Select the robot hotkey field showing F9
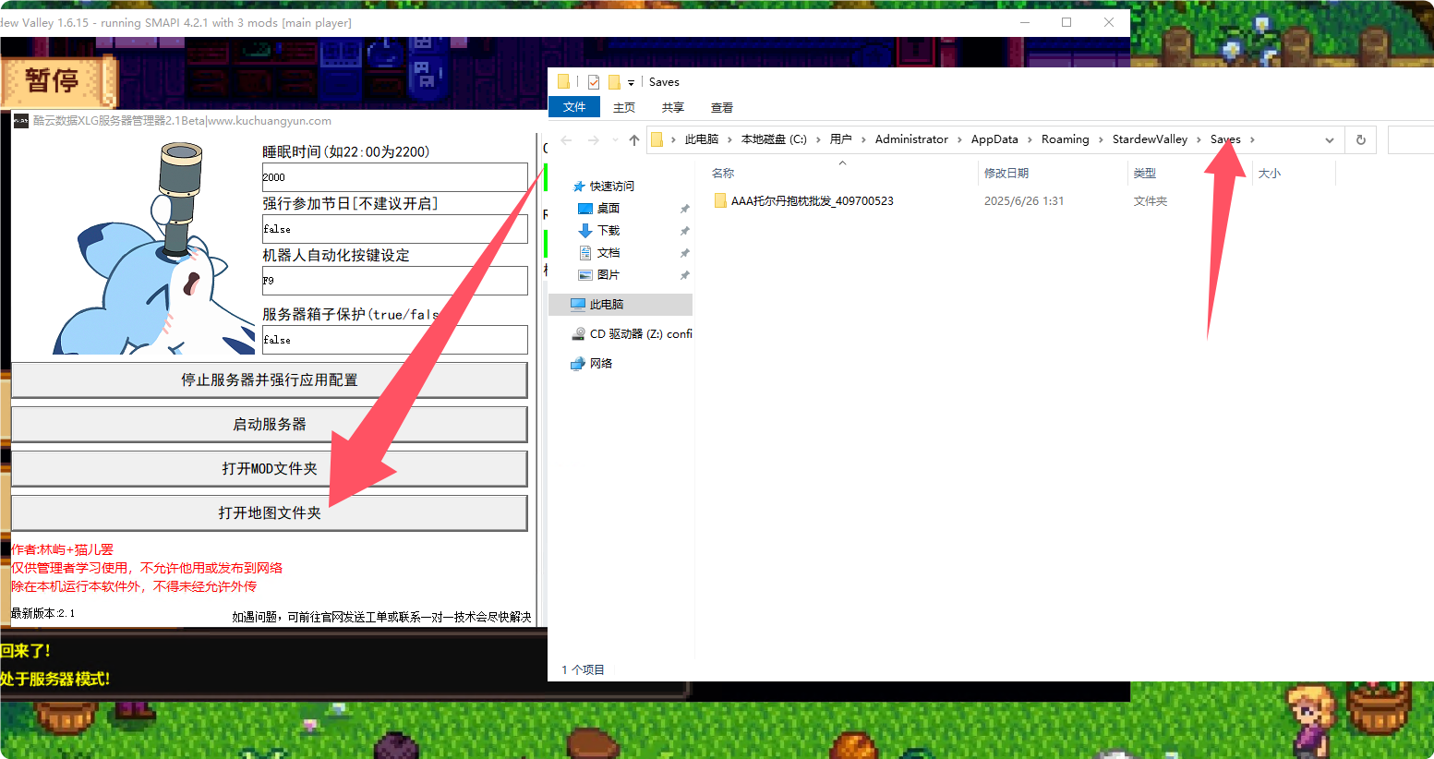Image resolution: width=1434 pixels, height=759 pixels. click(394, 280)
